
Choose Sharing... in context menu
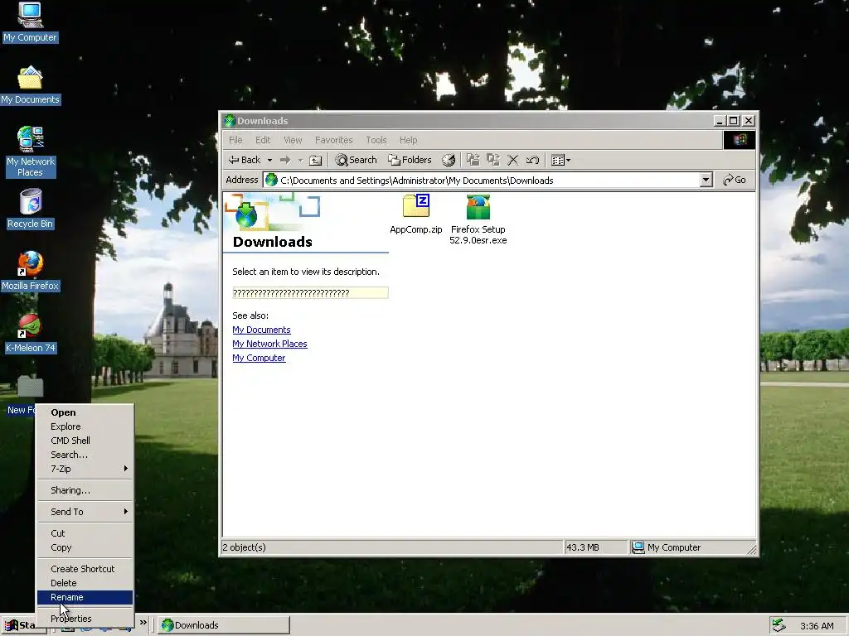[85, 490]
